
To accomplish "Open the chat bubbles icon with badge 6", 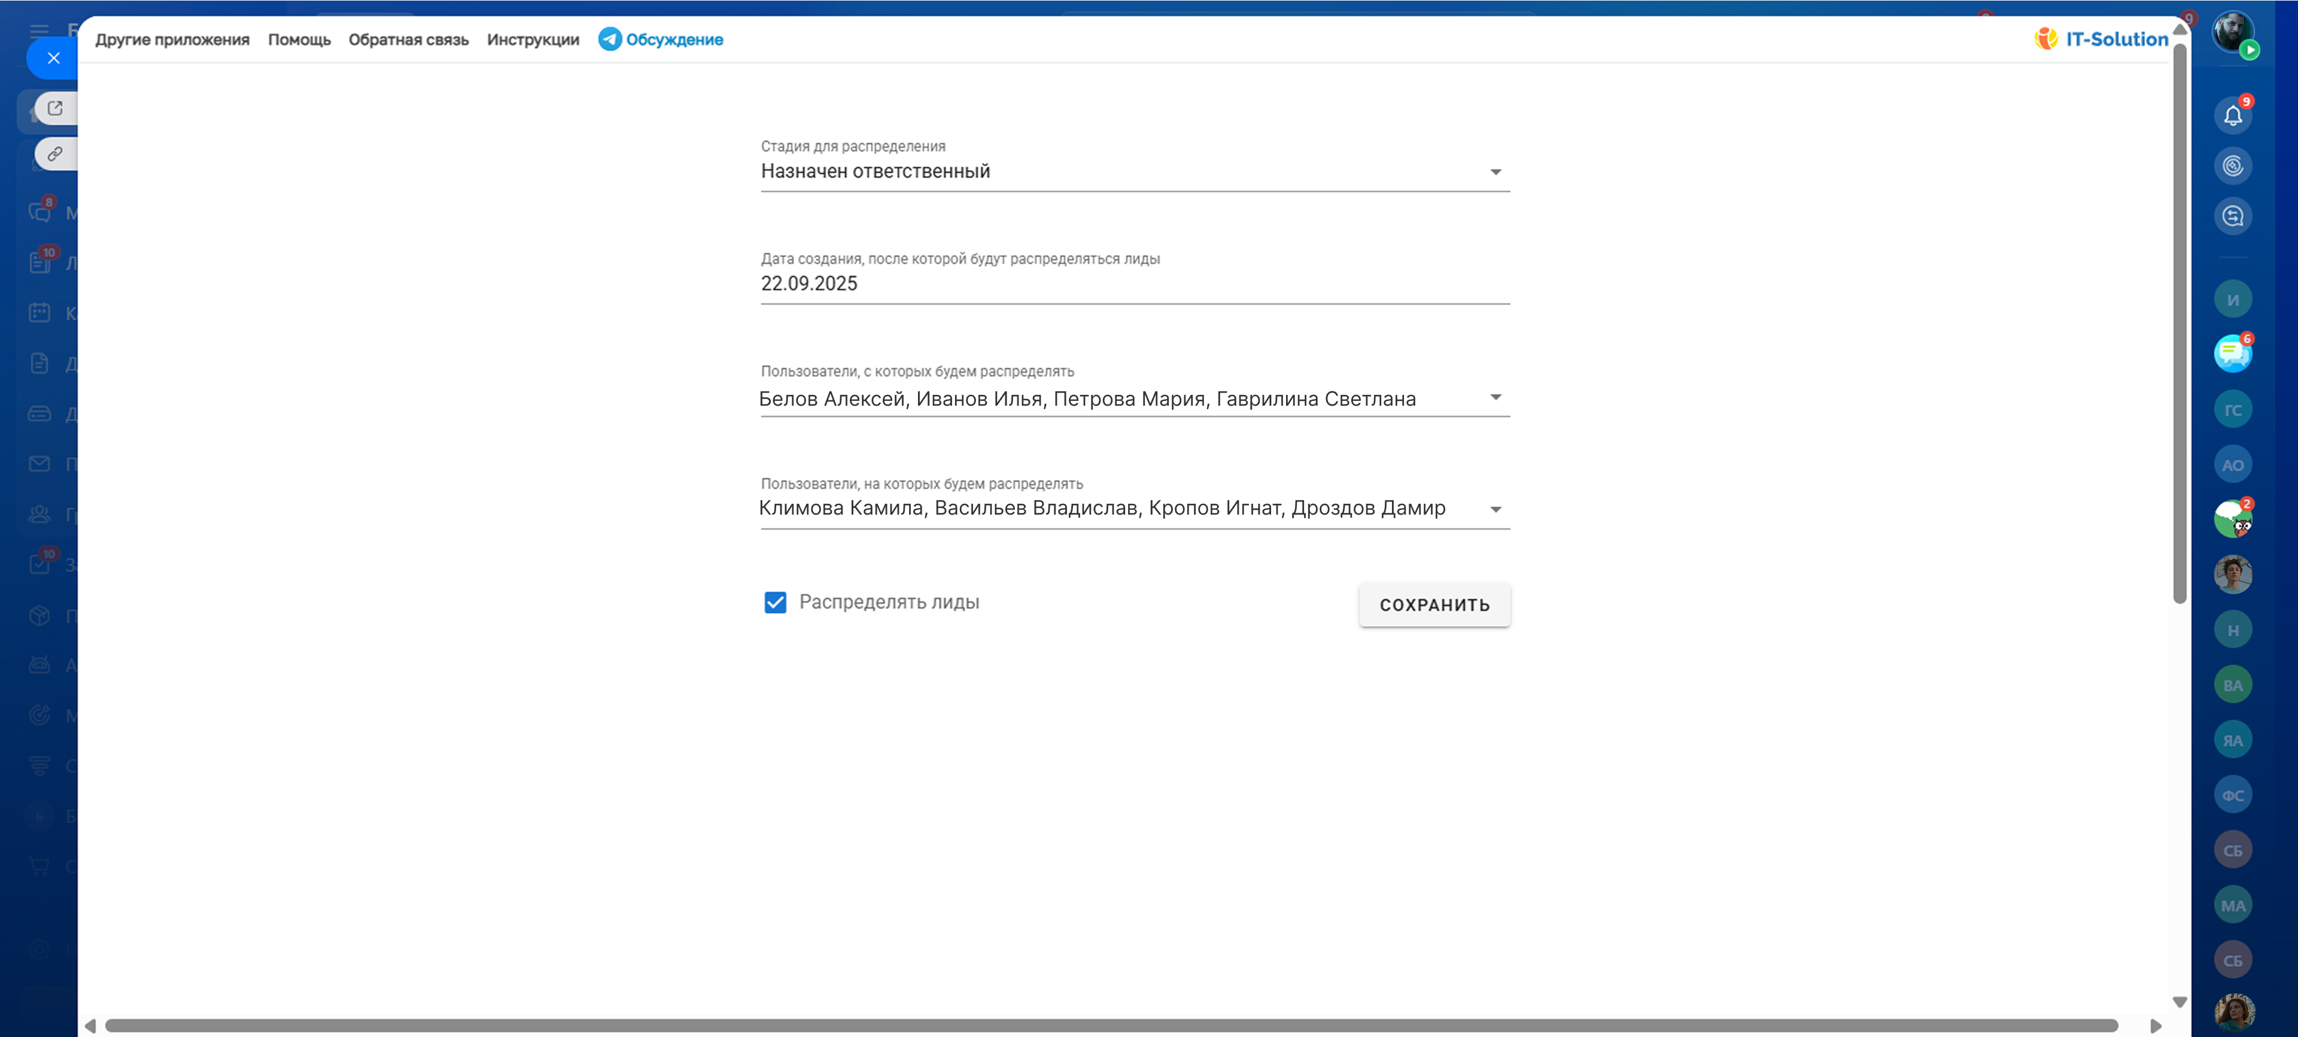I will coord(2232,354).
